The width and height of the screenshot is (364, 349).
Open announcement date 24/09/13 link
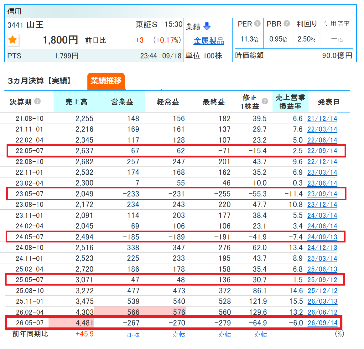coord(322,237)
